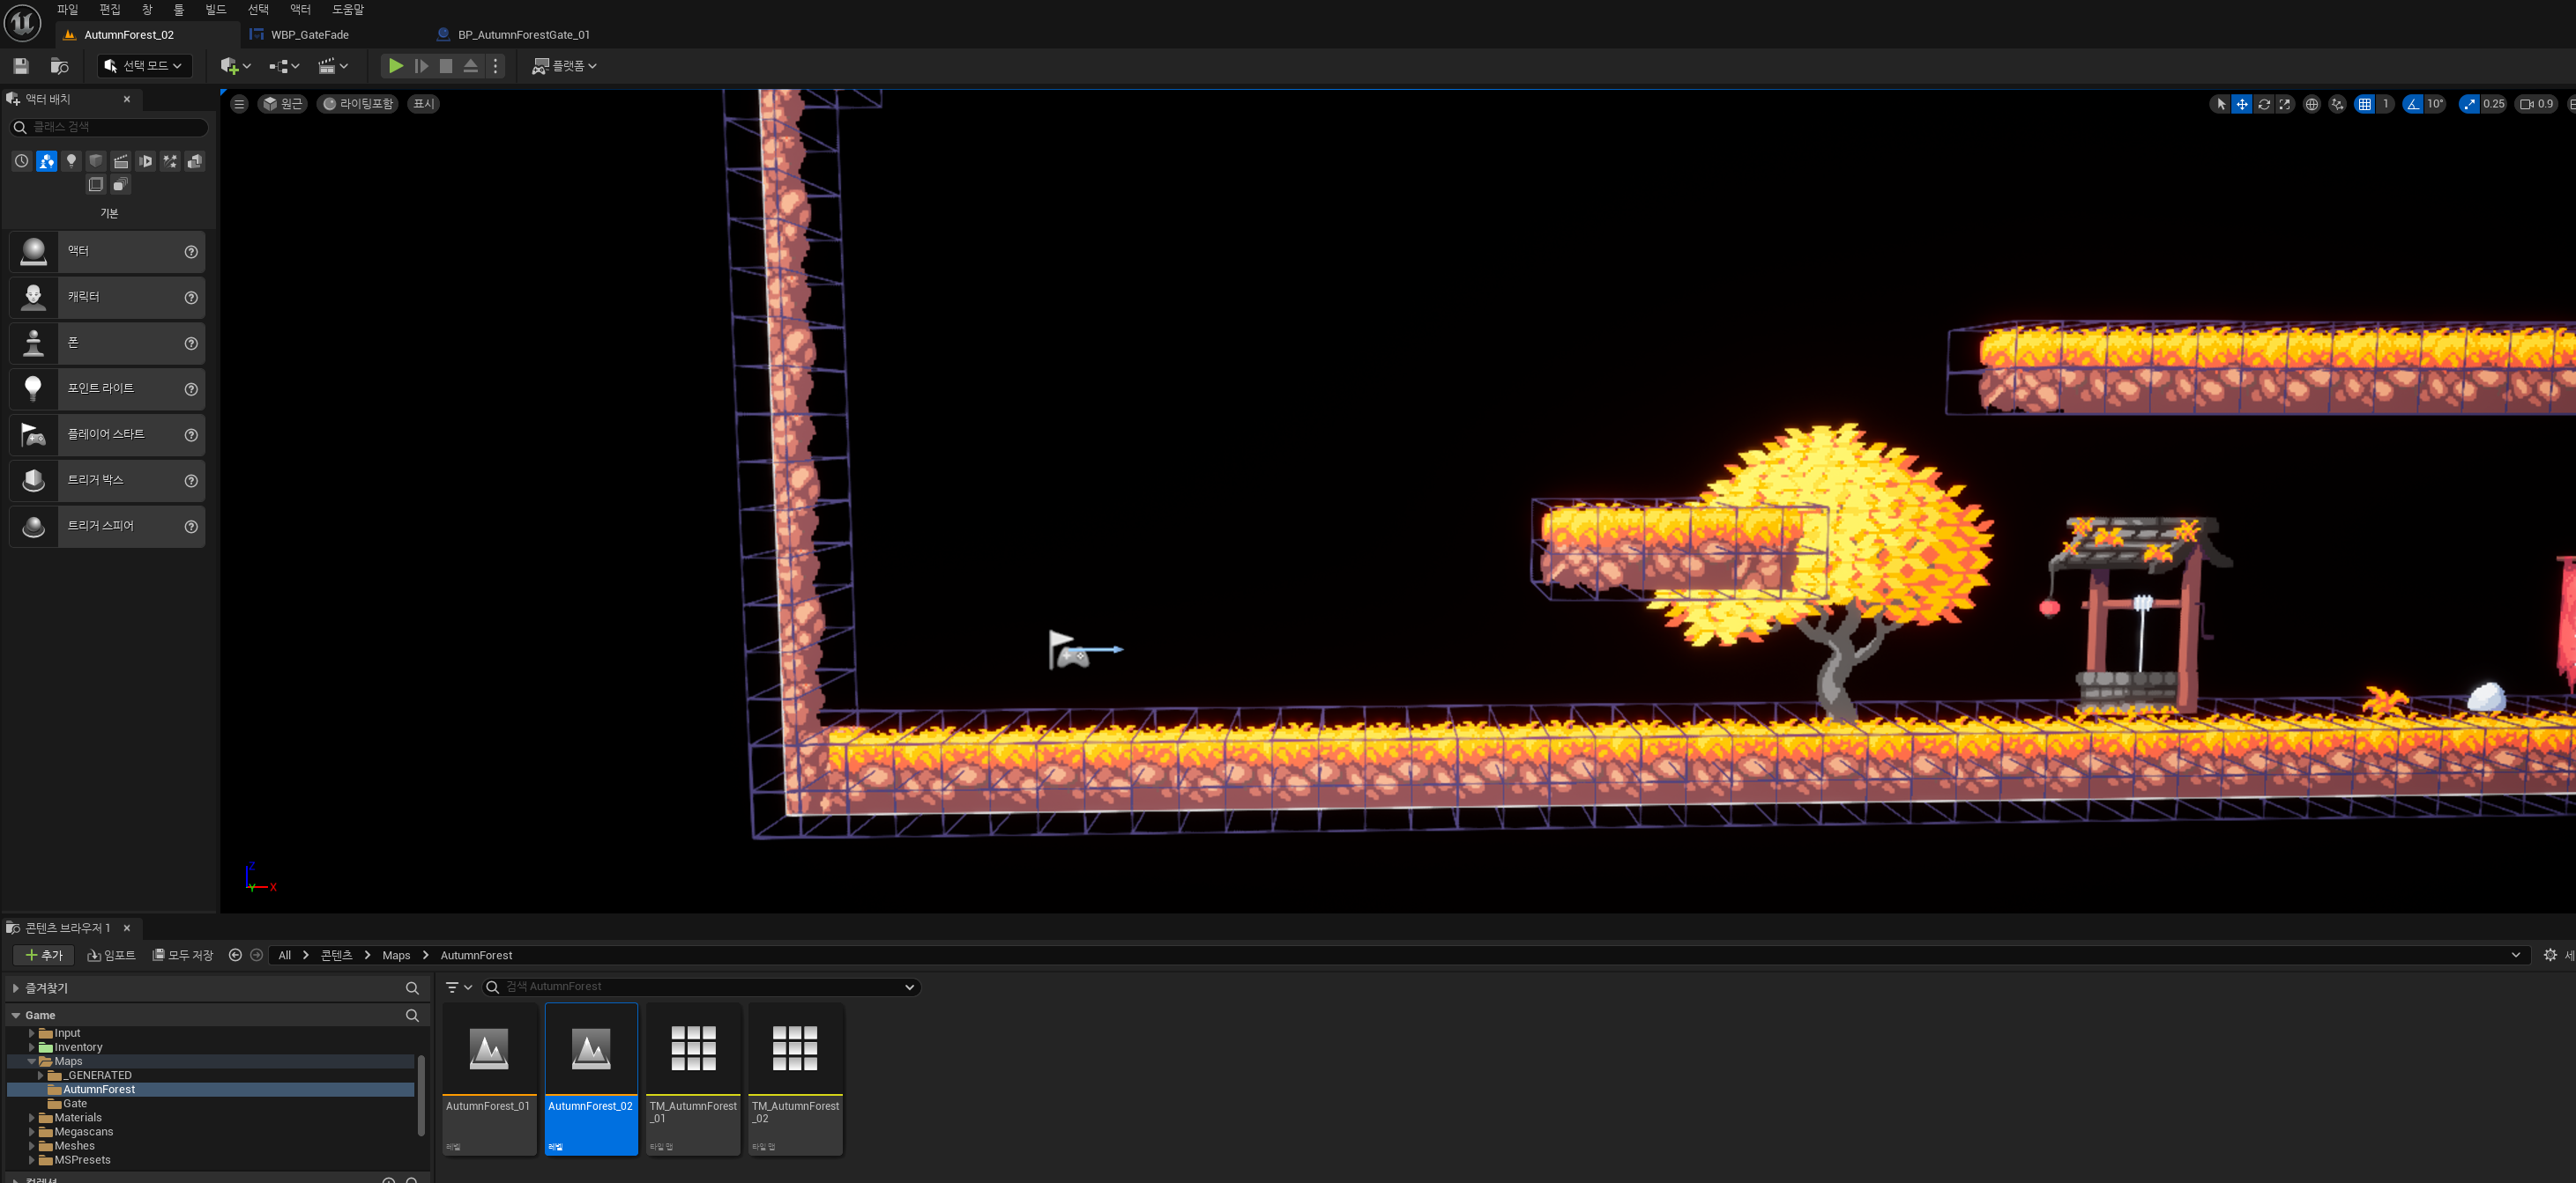Toggle rotation angle snapping

coord(2414,104)
